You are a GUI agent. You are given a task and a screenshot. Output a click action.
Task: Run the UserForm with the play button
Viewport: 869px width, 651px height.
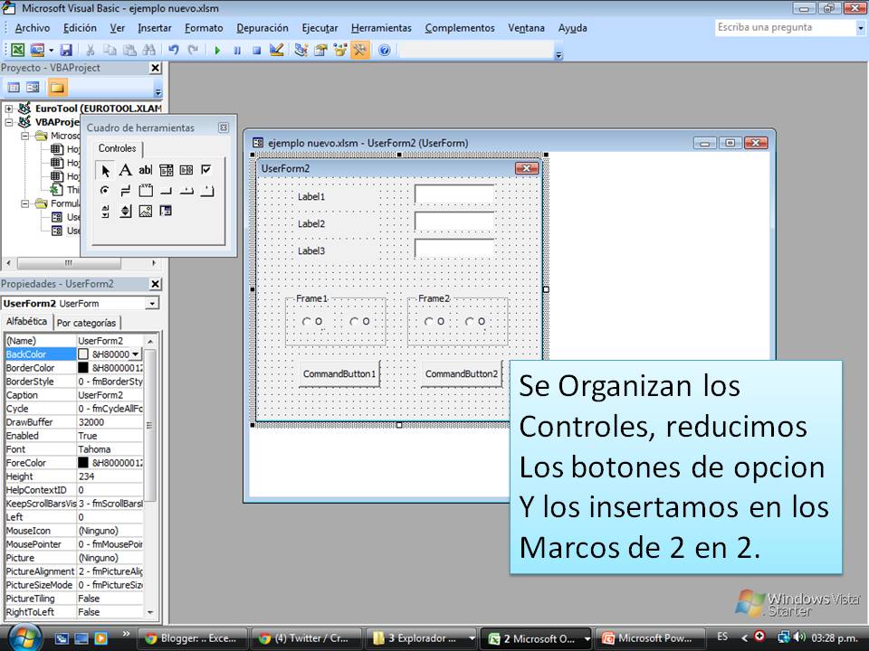(217, 50)
